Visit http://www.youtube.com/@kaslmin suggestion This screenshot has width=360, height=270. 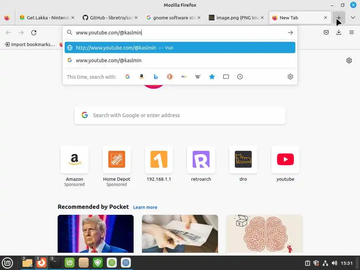coord(180,47)
